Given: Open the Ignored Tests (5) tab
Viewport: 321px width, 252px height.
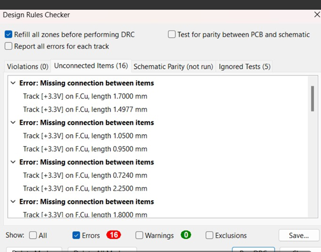Looking at the screenshot, I should (244, 66).
